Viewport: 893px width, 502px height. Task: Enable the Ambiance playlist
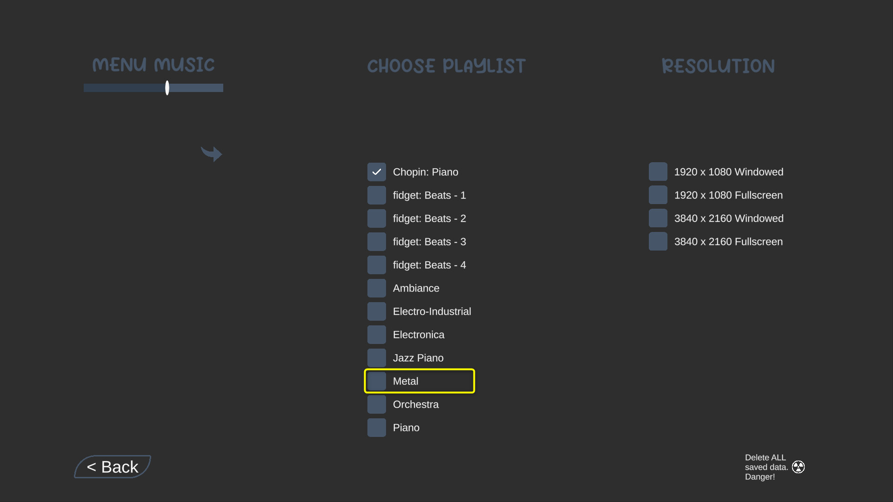pyautogui.click(x=376, y=288)
